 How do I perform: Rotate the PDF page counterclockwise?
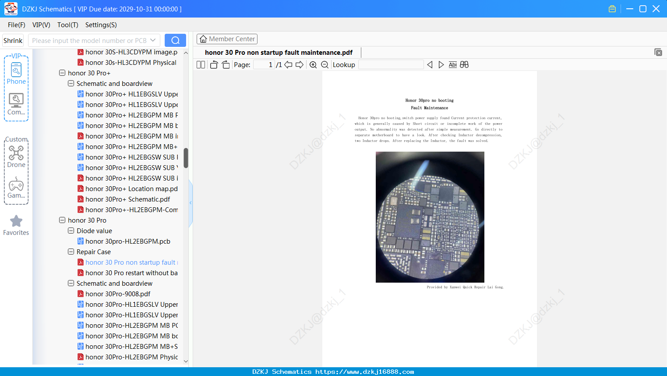[x=214, y=65]
